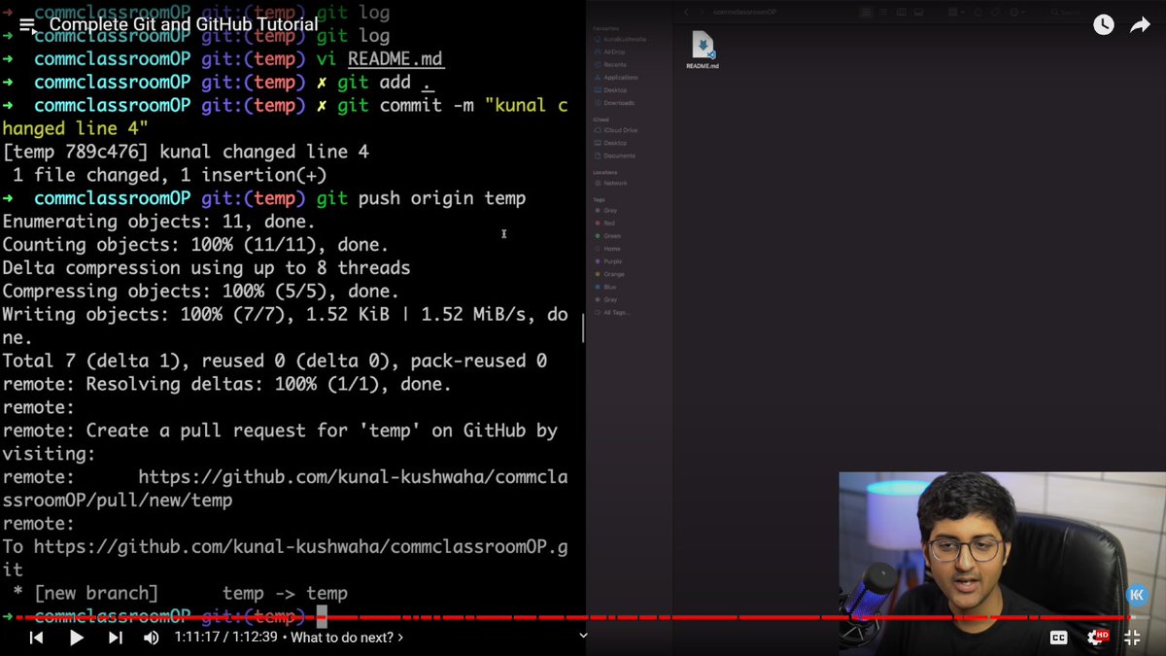Seek on the red video progress bar
1166x656 pixels.
click(583, 616)
